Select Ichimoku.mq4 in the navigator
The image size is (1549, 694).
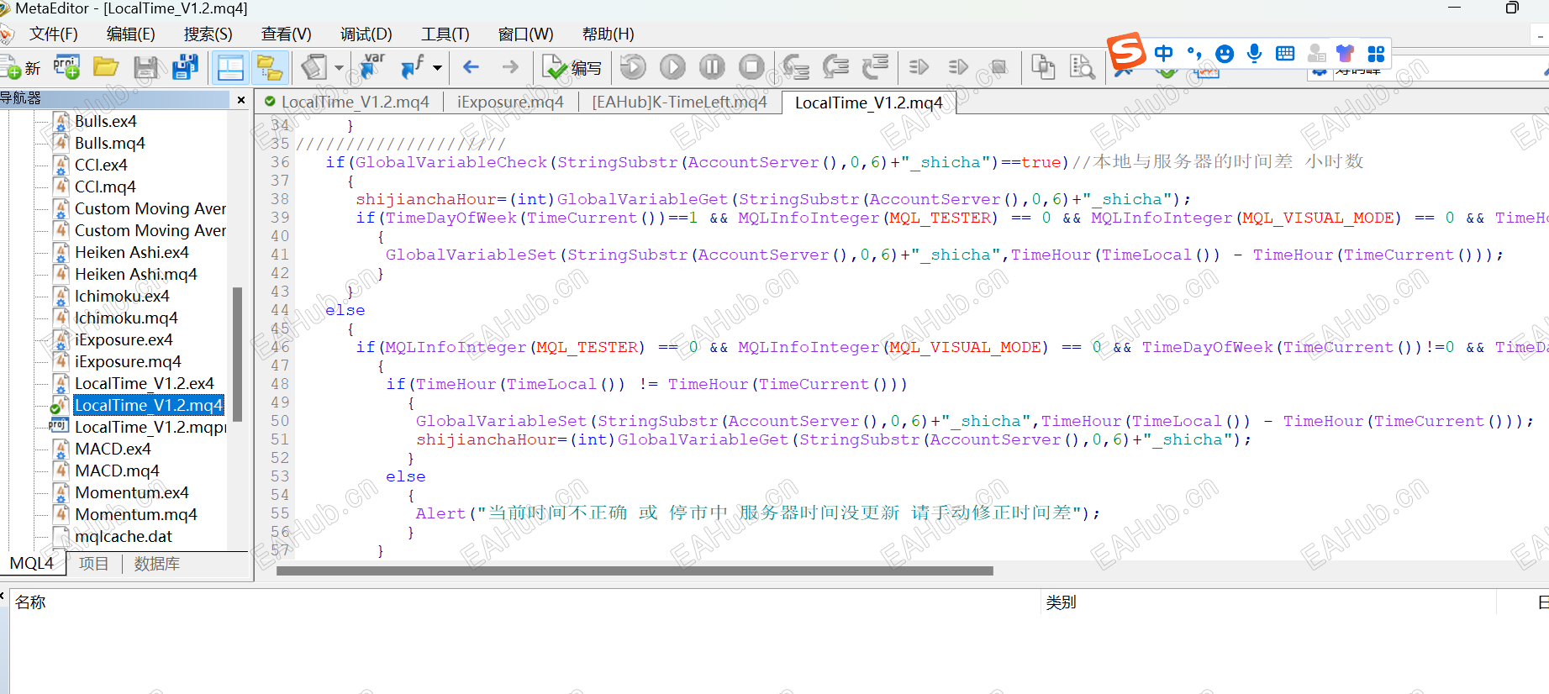click(126, 318)
